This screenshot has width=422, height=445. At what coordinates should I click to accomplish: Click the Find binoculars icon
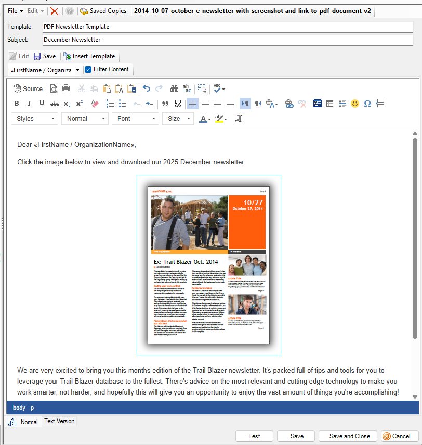[x=174, y=88]
